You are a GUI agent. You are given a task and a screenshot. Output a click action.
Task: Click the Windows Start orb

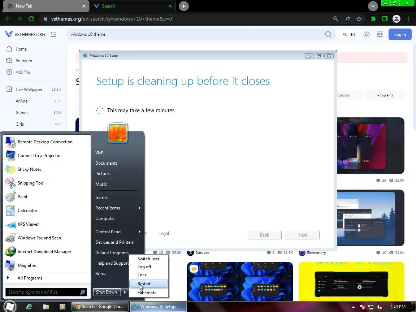[10, 307]
